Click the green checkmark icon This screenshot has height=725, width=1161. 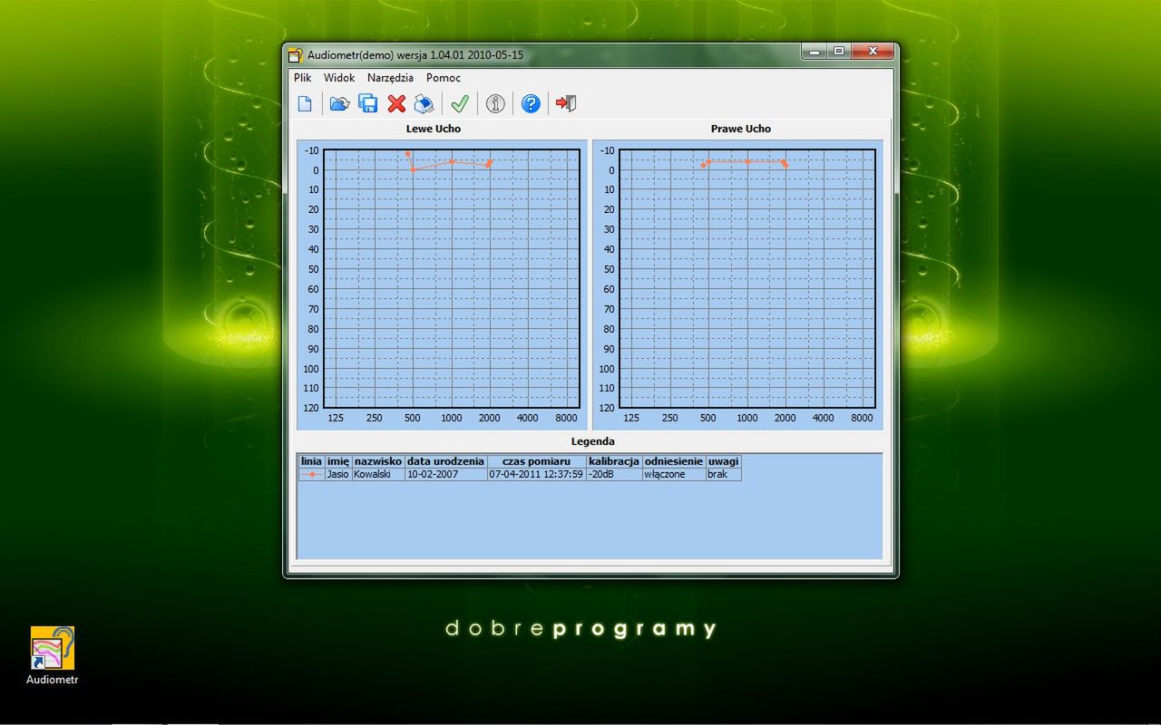[x=460, y=103]
